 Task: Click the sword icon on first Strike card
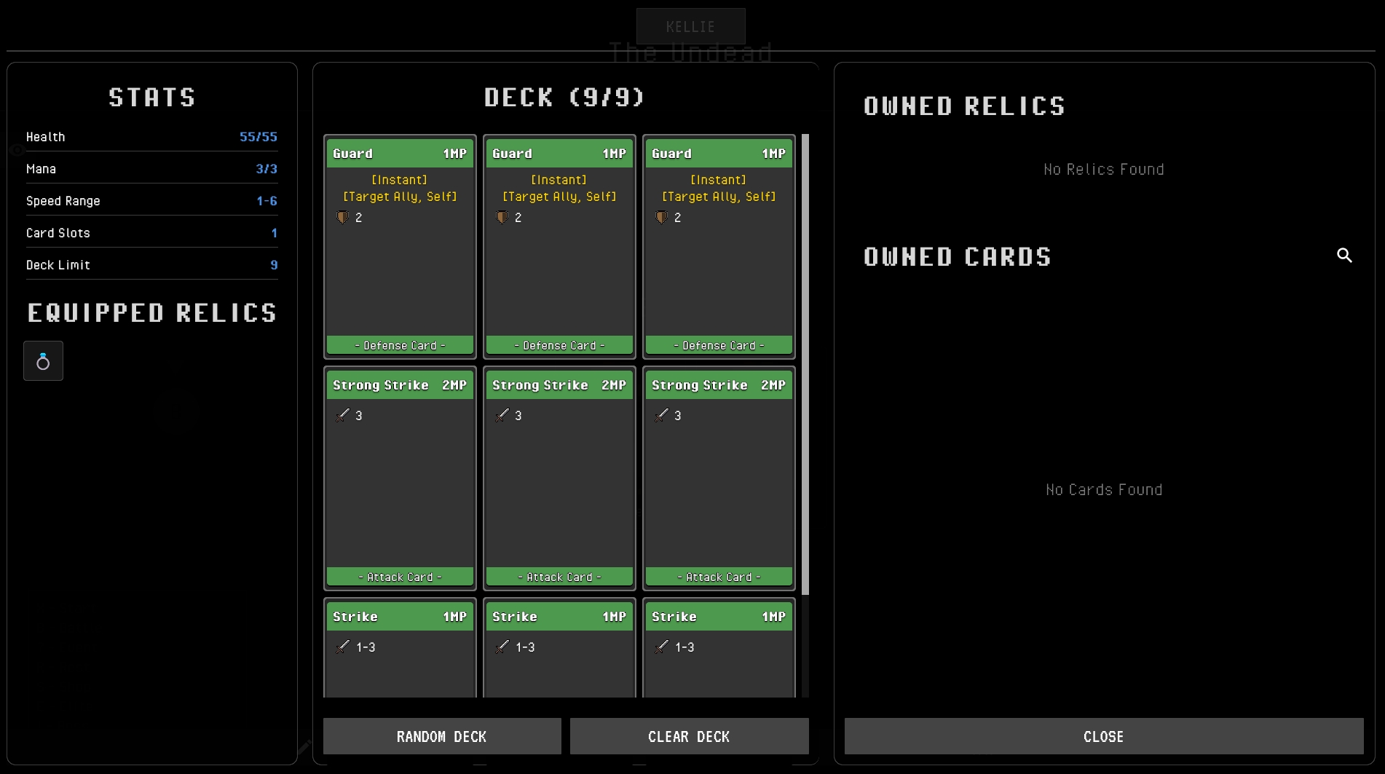coord(342,647)
